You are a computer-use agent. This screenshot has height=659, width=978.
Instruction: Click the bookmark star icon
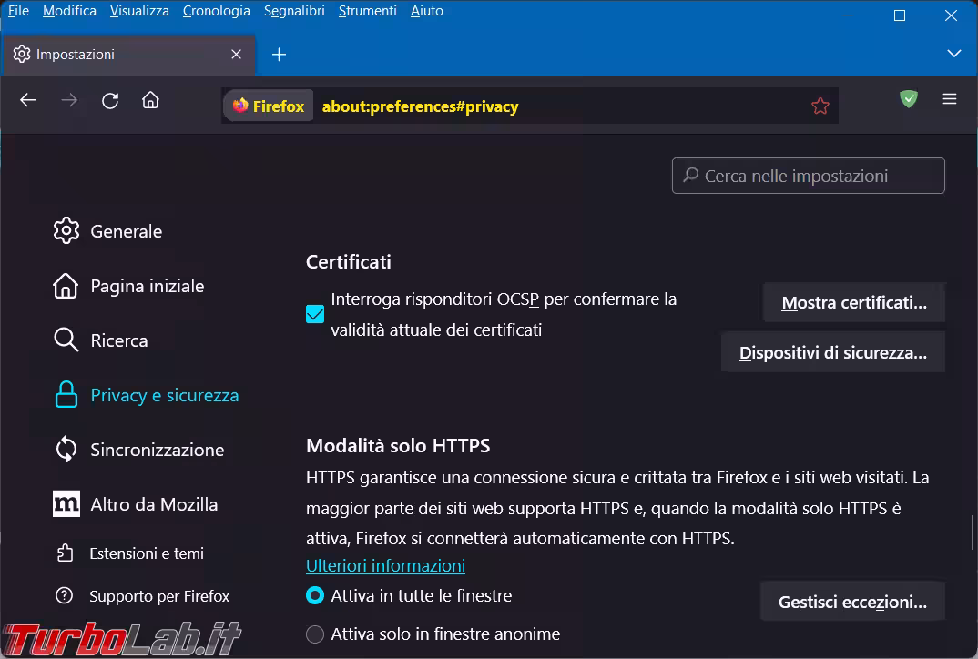(820, 106)
